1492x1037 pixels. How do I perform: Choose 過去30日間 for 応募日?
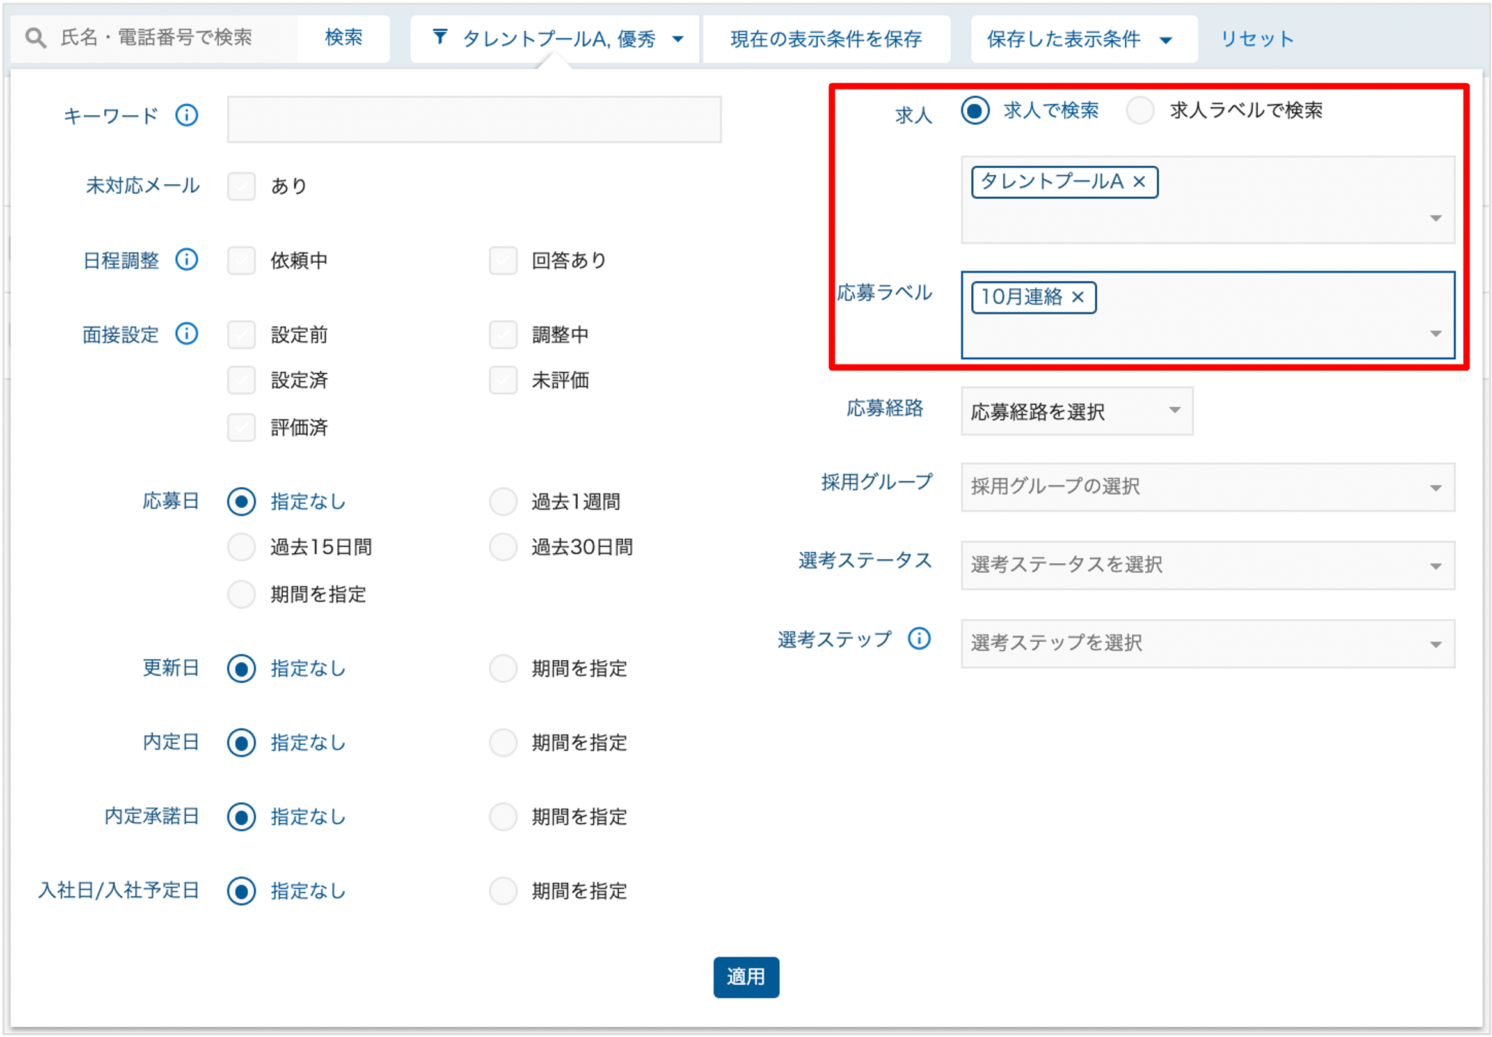503,547
